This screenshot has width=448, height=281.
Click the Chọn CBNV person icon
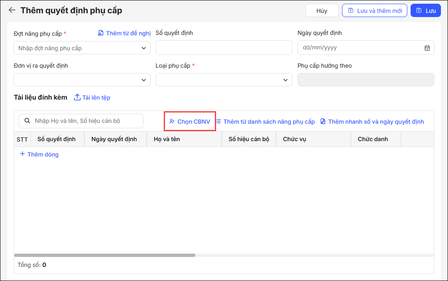click(172, 122)
